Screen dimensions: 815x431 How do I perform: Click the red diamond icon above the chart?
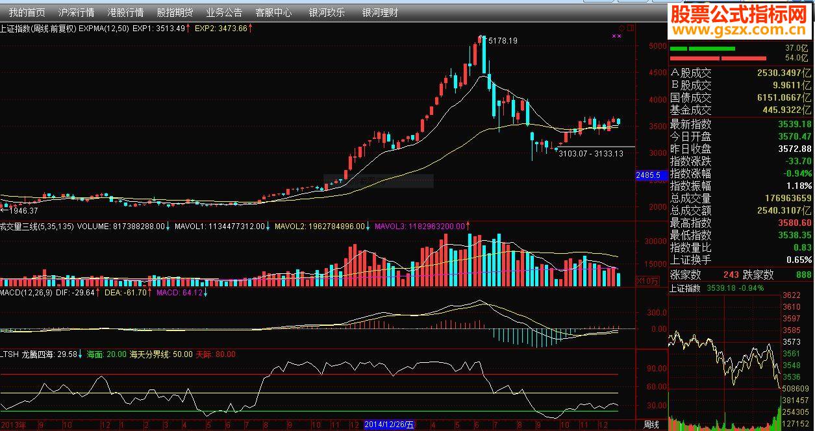point(621,28)
